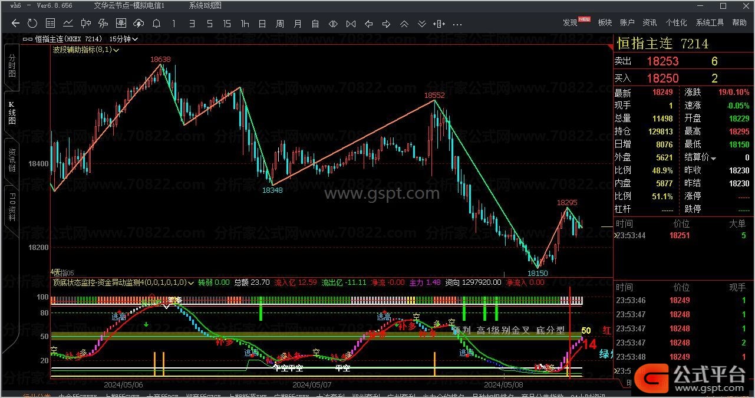Click the 流入亿 12.59 indicator value

(x=296, y=282)
